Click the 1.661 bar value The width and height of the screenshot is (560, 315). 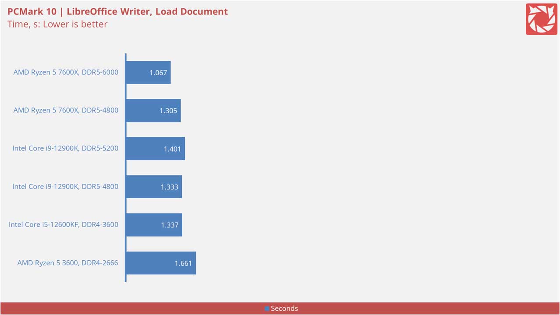click(183, 263)
